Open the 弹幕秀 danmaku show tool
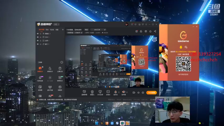This screenshot has height=126, width=224. 60,88
